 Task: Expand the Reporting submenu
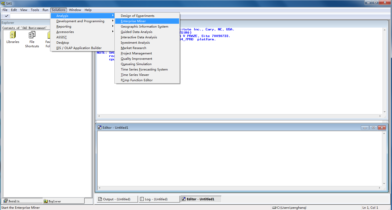[x=83, y=27]
